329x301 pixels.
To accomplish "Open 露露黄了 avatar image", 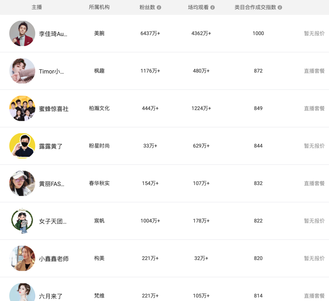I will click(x=22, y=146).
